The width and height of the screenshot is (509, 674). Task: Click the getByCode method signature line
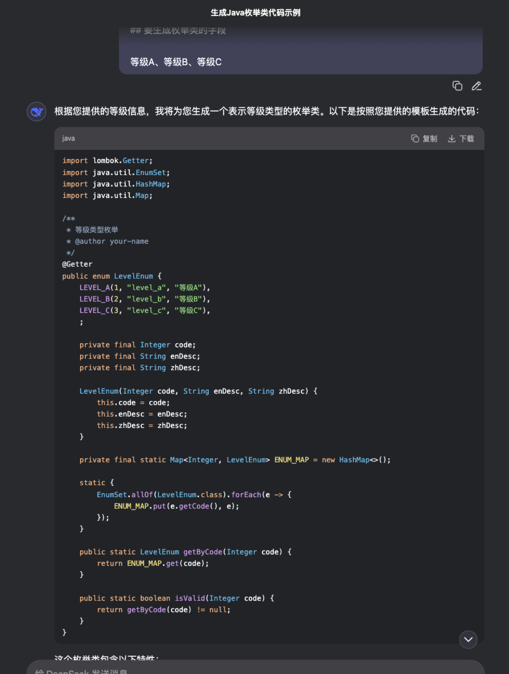click(x=185, y=552)
